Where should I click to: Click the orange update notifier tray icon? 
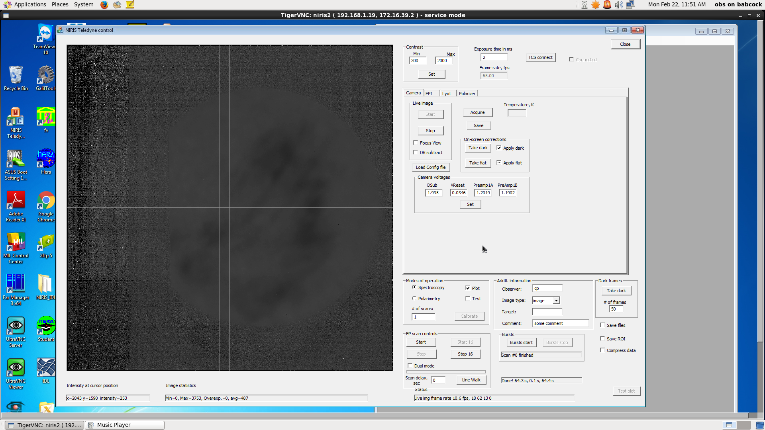coord(596,5)
